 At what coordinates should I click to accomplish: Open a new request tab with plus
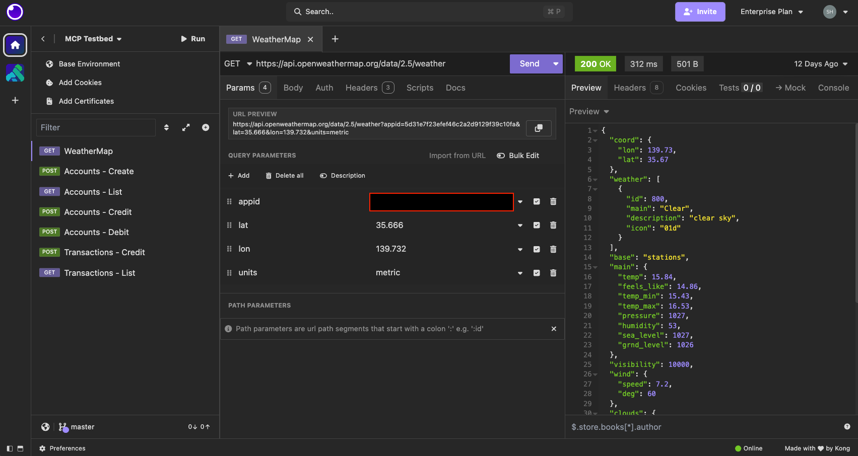point(335,39)
